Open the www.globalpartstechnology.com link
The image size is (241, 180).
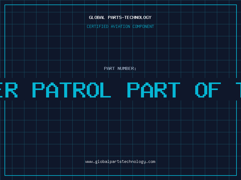tap(120, 162)
